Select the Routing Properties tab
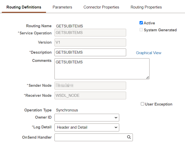Viewport: 185px width, 143px height. coord(146,7)
